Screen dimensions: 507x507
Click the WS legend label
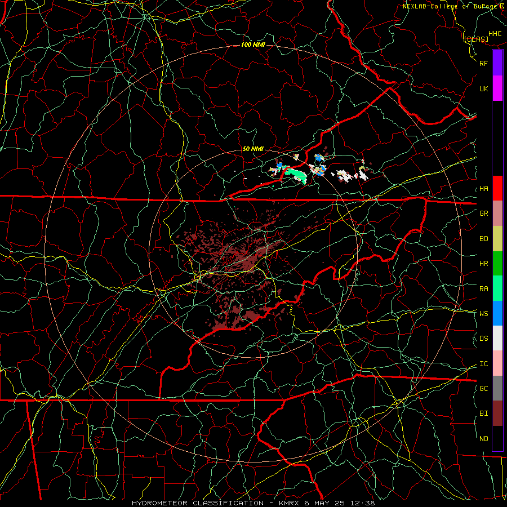coord(483,314)
